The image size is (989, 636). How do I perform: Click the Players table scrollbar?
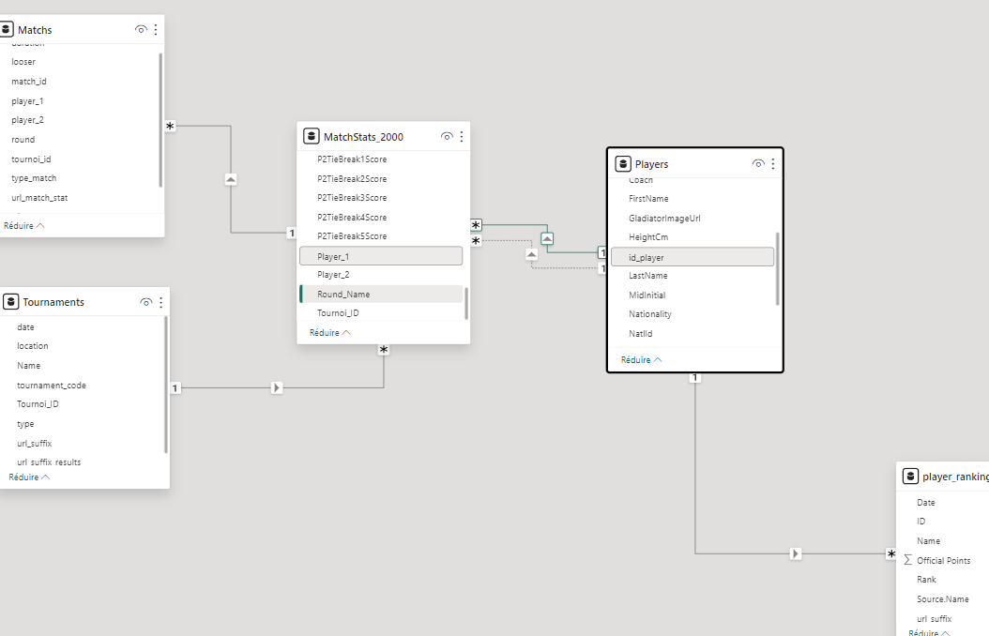777,268
